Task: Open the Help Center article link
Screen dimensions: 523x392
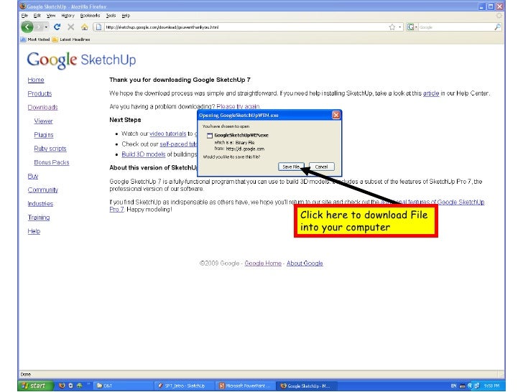Action: [x=431, y=93]
